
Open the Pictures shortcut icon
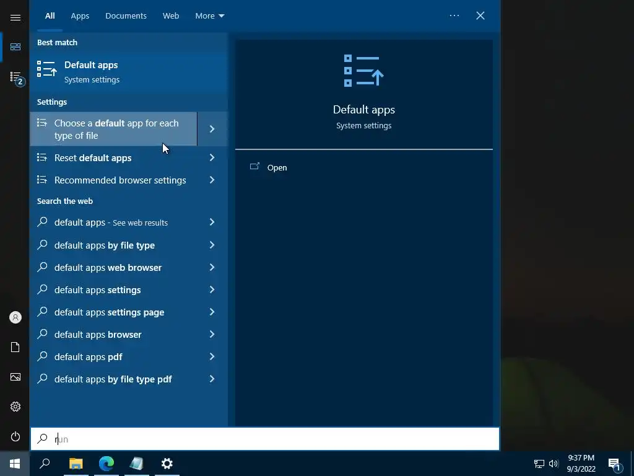[15, 377]
